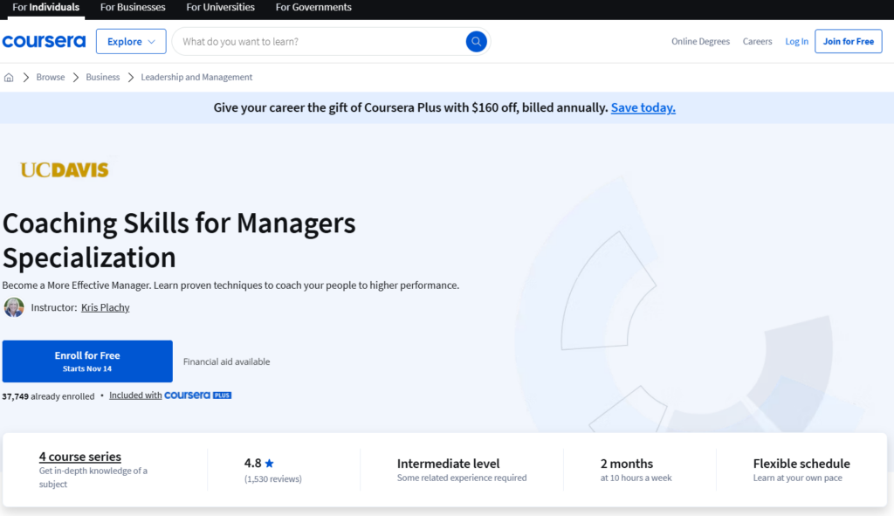
Task: Click the 4.8 rating value
Action: [x=252, y=464]
